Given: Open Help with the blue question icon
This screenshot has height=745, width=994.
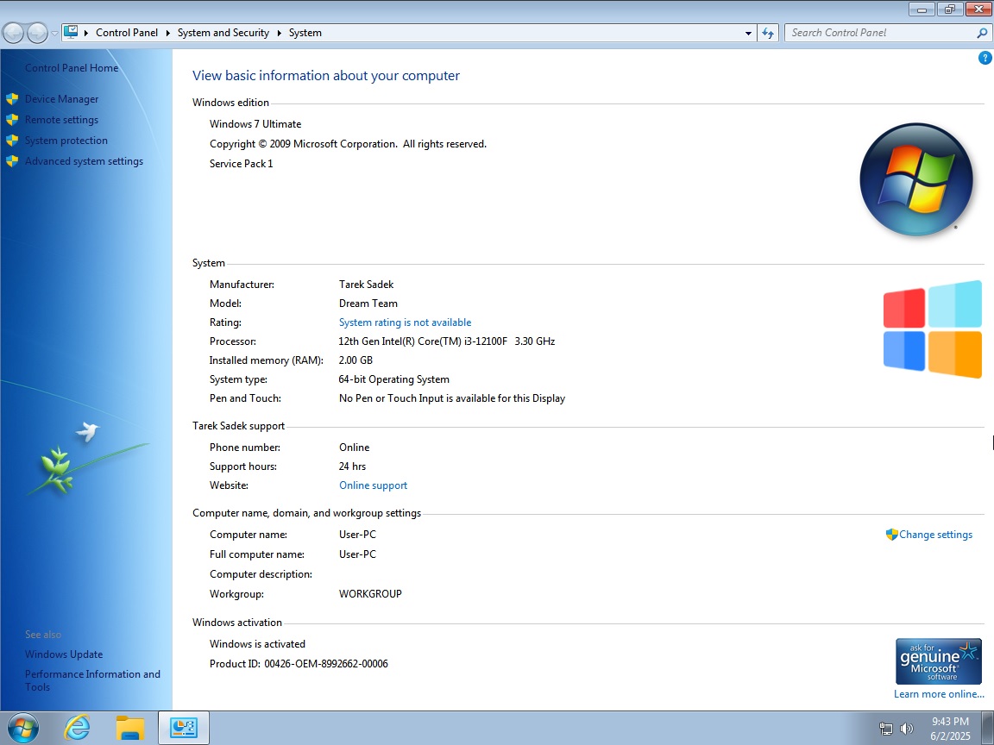Looking at the screenshot, I should 985,58.
